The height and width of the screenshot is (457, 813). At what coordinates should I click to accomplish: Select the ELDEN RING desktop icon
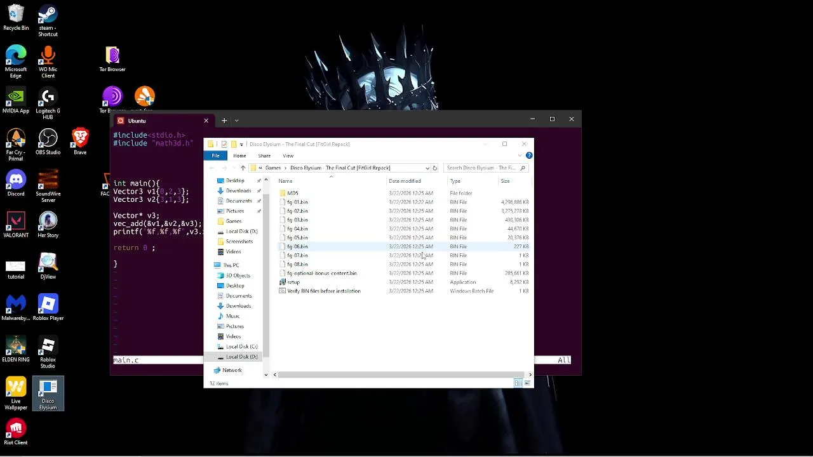coord(16,350)
